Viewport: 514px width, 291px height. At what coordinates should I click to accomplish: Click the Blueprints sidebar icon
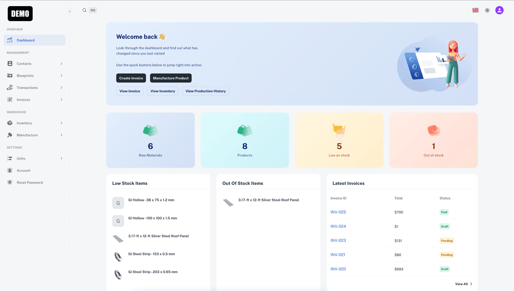click(10, 75)
